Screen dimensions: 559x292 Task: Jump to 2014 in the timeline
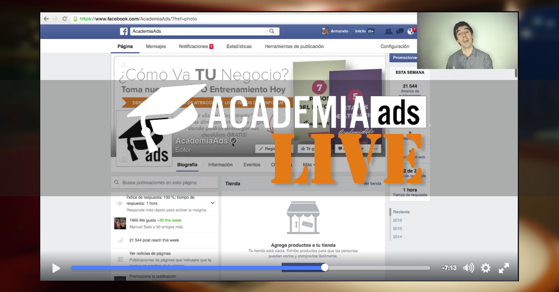click(x=397, y=237)
